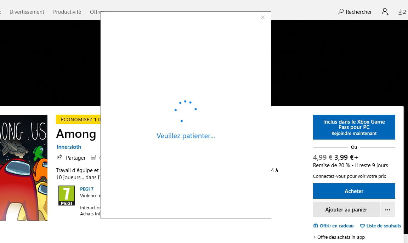Open the Divertissement tab
This screenshot has width=408, height=243.
pyautogui.click(x=27, y=12)
